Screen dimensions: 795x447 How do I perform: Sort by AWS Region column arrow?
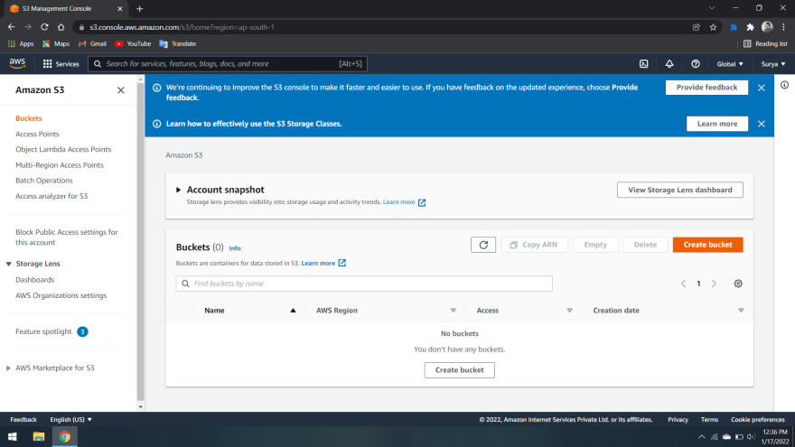pos(454,310)
